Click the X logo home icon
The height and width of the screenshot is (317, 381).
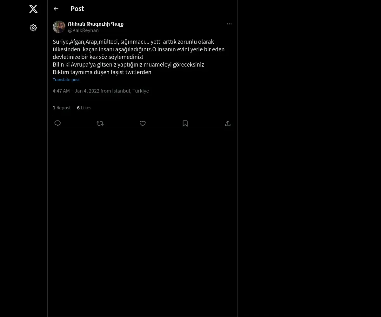pyautogui.click(x=33, y=9)
